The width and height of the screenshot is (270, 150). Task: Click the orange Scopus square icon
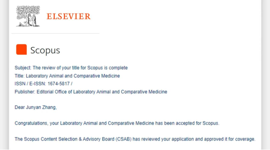click(x=21, y=50)
